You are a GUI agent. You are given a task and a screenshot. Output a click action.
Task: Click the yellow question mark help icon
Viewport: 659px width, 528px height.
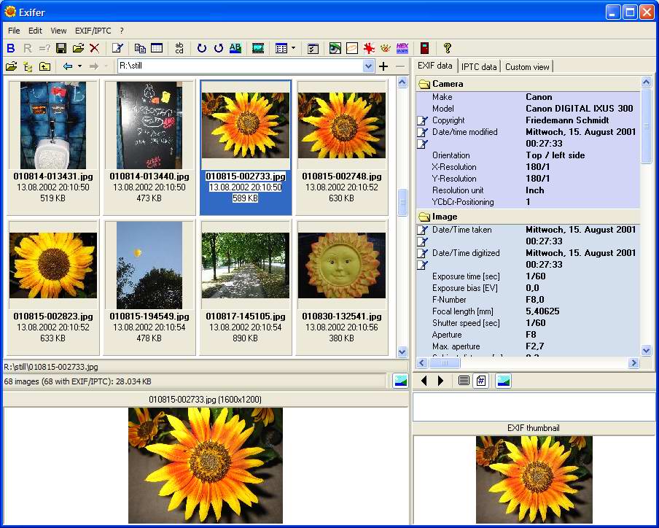point(448,48)
